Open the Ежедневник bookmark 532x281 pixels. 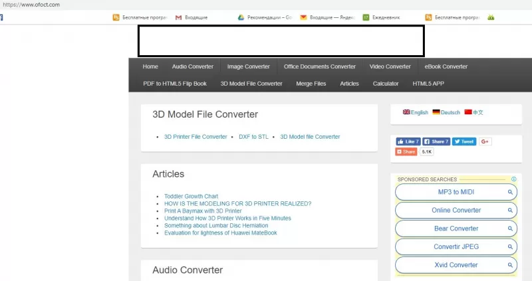381,17
